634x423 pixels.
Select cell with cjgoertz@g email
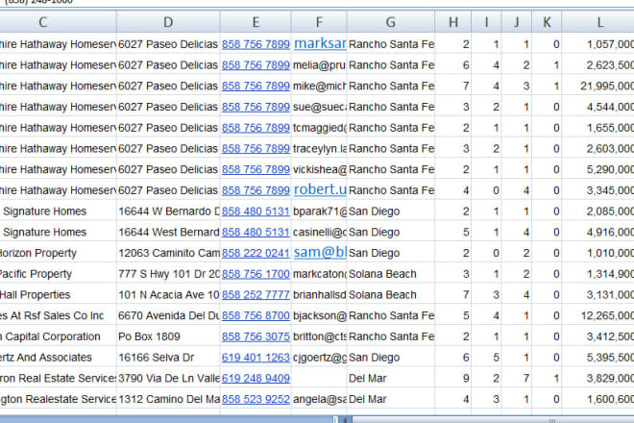pos(319,358)
